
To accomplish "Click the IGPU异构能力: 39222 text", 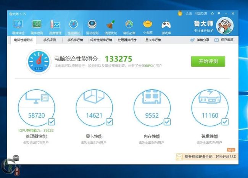I will 36,131.
